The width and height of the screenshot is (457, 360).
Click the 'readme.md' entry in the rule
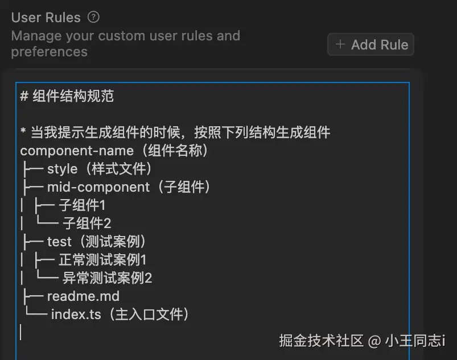click(83, 296)
